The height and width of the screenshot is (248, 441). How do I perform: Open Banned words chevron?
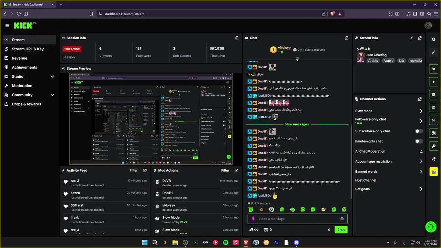[x=421, y=172]
